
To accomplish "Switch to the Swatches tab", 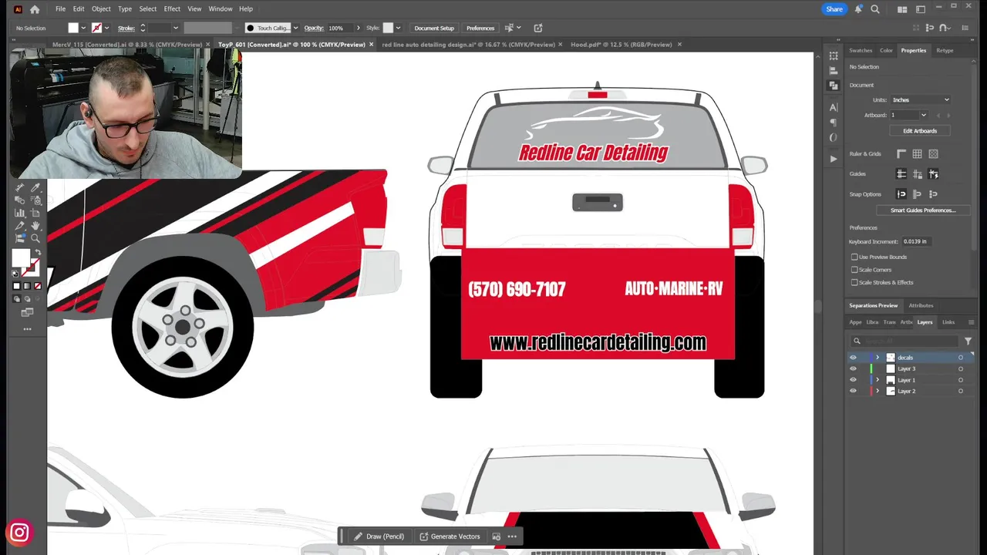I will coord(861,50).
